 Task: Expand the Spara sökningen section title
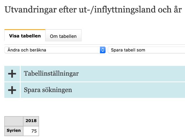48,90
